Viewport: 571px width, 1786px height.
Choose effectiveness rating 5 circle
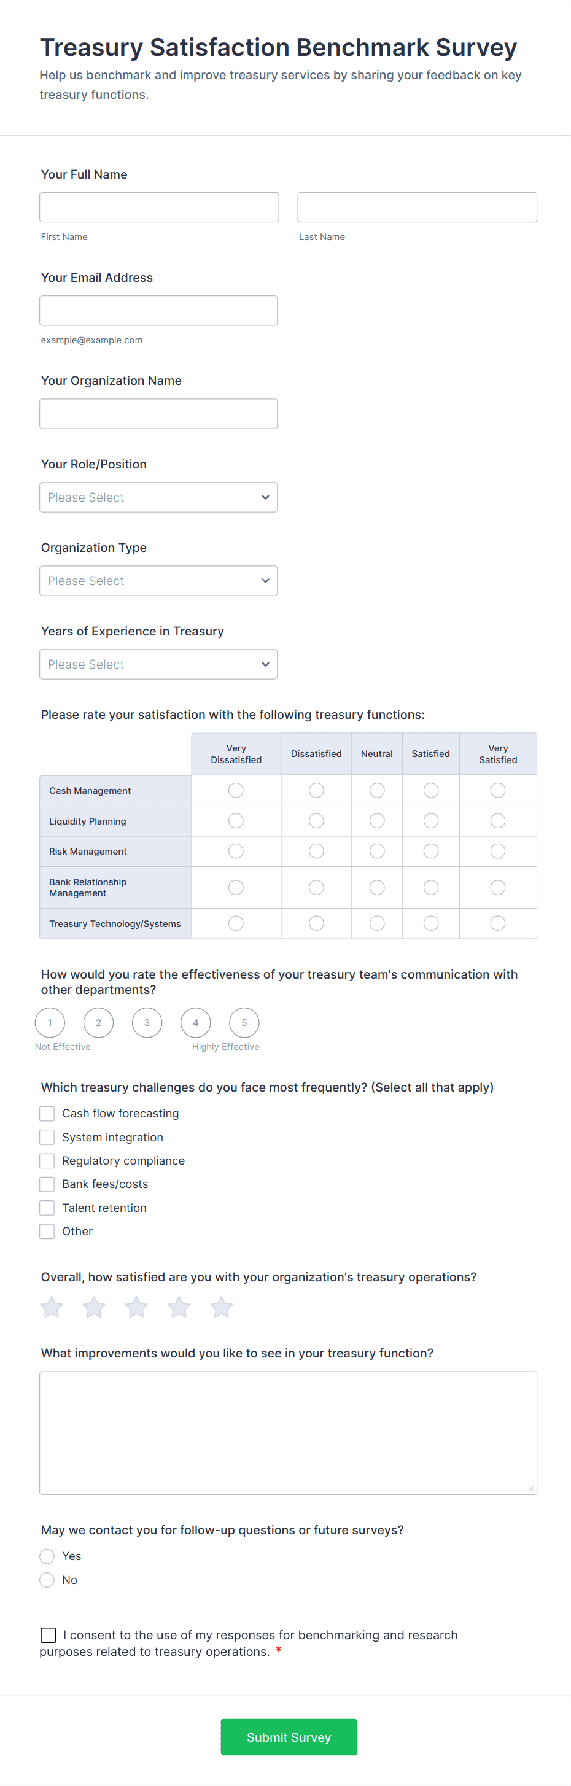[x=244, y=1023]
